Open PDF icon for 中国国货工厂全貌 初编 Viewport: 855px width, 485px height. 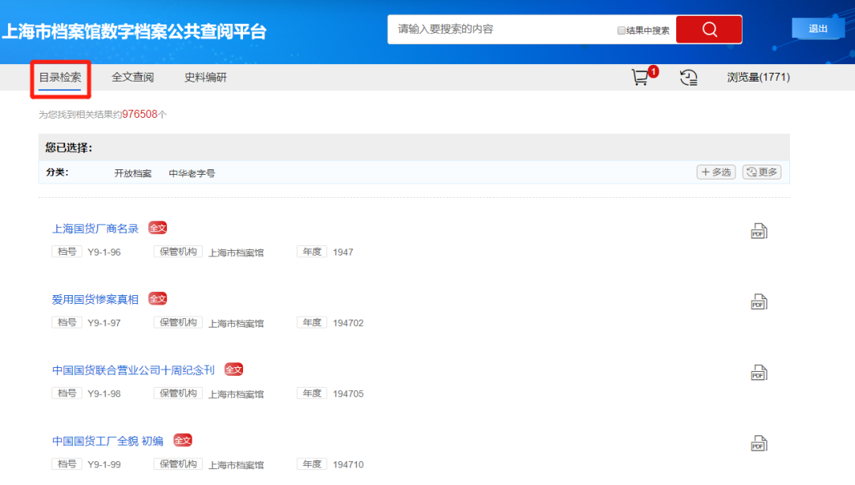[759, 444]
